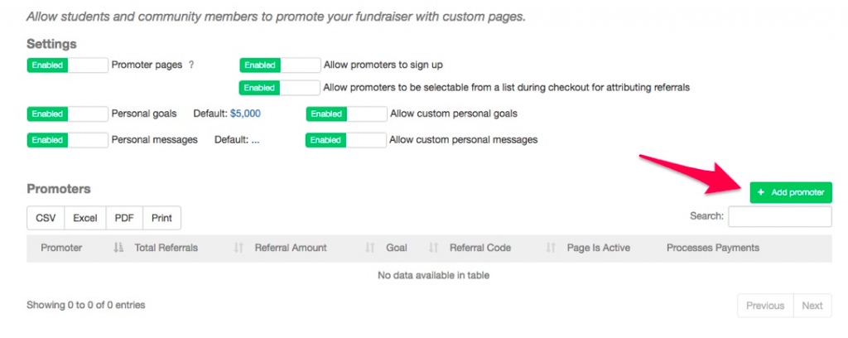
Task: Sort table by Referral Amount arrows
Action: (370, 248)
